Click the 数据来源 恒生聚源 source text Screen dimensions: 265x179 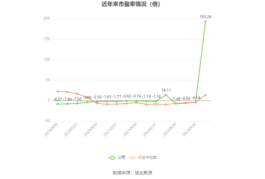tap(132, 173)
